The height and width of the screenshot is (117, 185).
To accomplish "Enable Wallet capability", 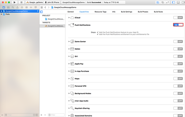I will (178, 49).
